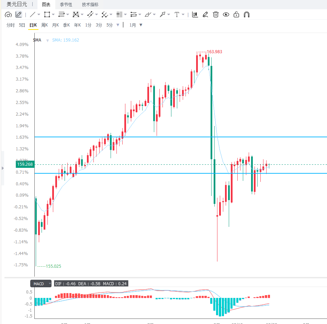The height and width of the screenshot is (324, 327).
Task: Toggle drawings visibility with eye icon
Action: (226, 14)
